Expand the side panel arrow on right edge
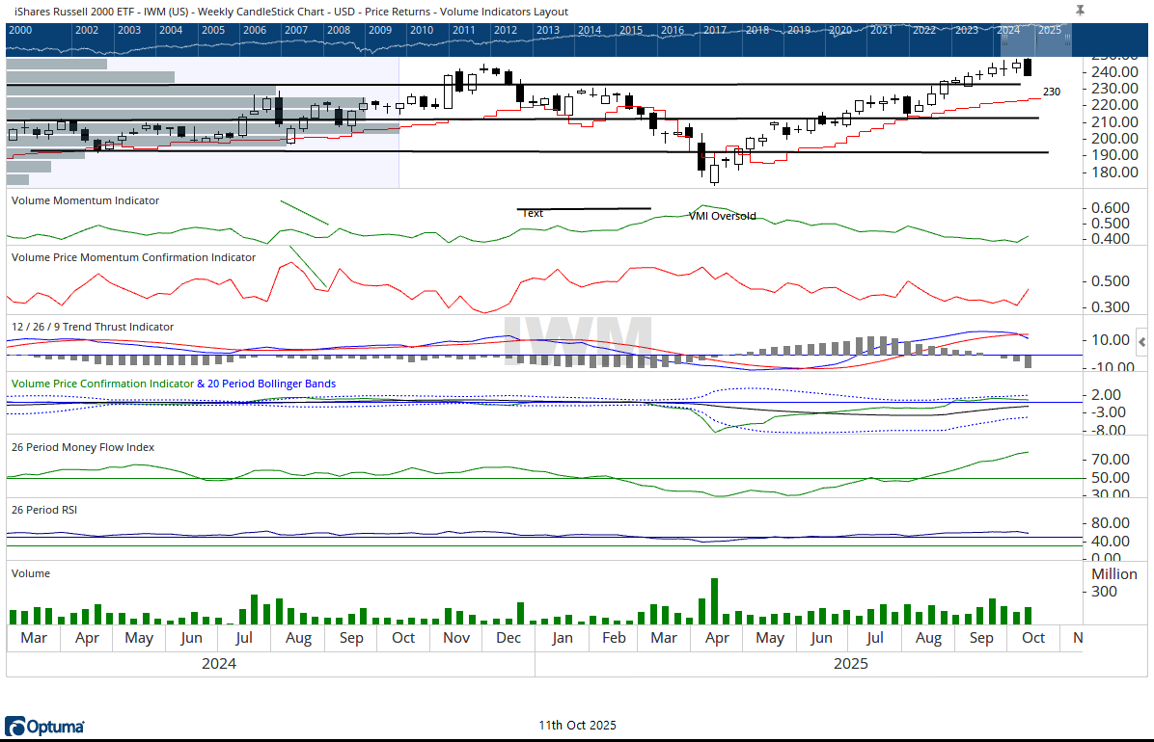 (x=1142, y=341)
